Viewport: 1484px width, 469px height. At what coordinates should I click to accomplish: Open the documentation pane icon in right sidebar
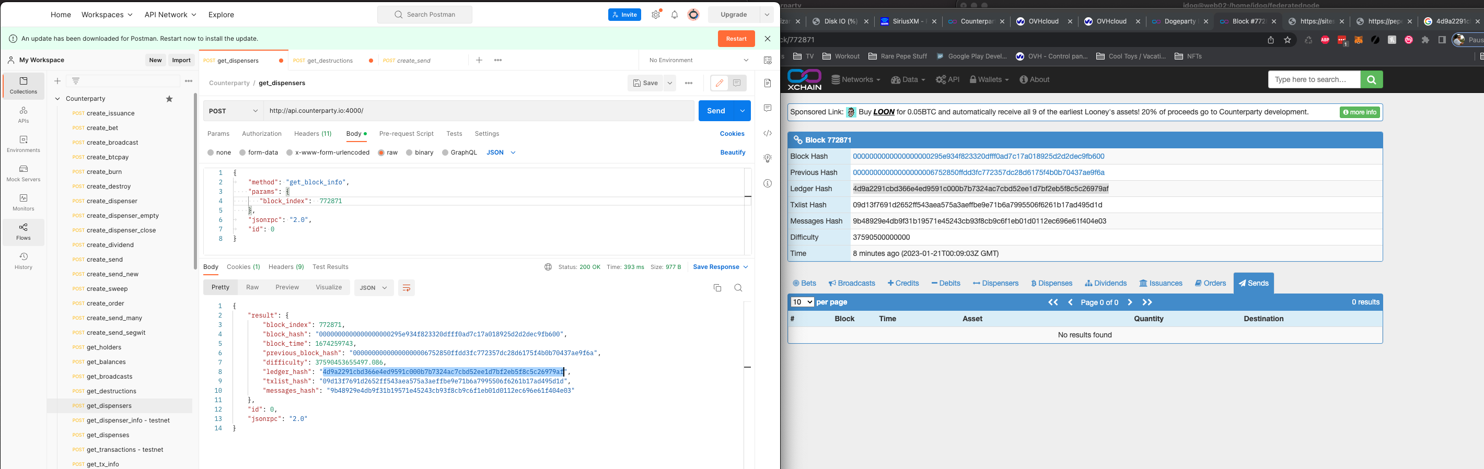[x=768, y=84]
